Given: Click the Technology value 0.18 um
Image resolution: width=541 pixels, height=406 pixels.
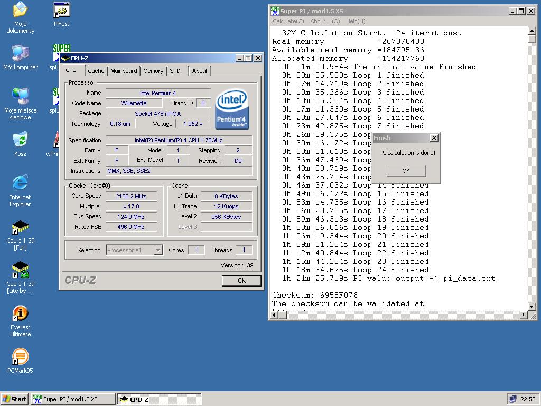Looking at the screenshot, I should tap(120, 124).
